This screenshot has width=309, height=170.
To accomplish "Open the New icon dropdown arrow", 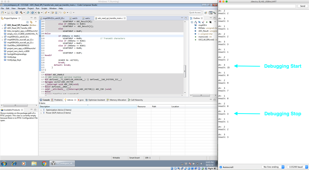I will 6,13.
